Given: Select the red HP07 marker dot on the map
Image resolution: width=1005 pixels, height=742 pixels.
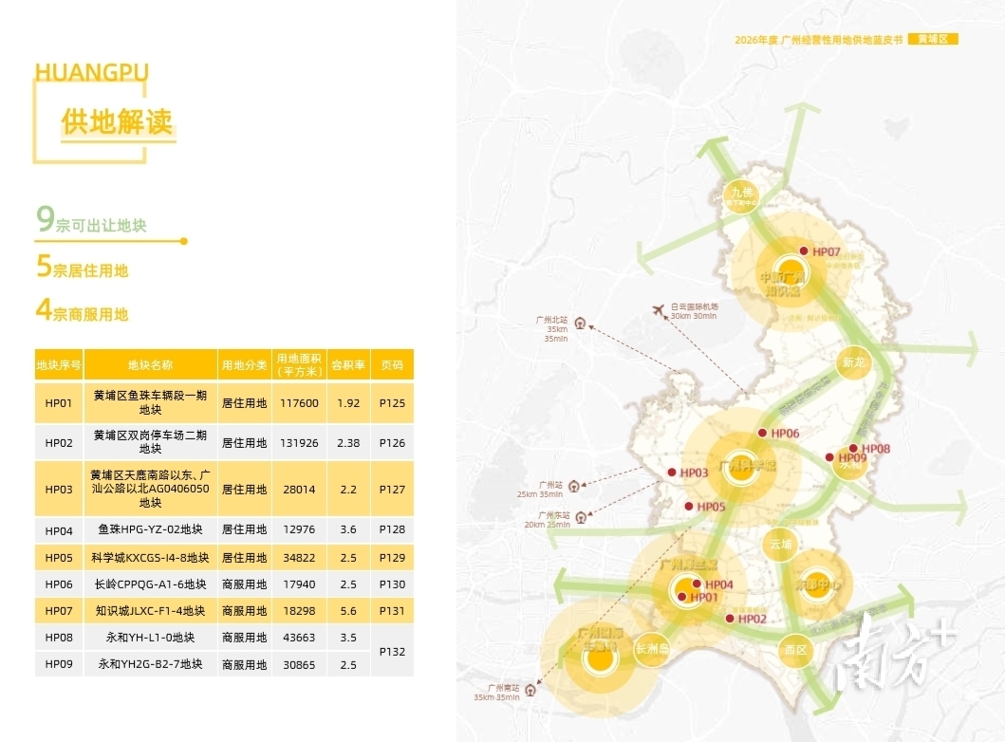Looking at the screenshot, I should (803, 251).
